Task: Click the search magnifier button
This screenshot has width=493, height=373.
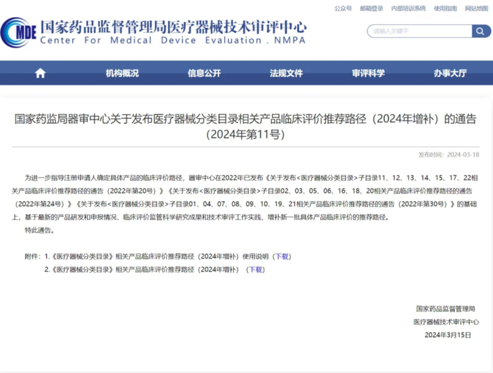Action: 481,31
